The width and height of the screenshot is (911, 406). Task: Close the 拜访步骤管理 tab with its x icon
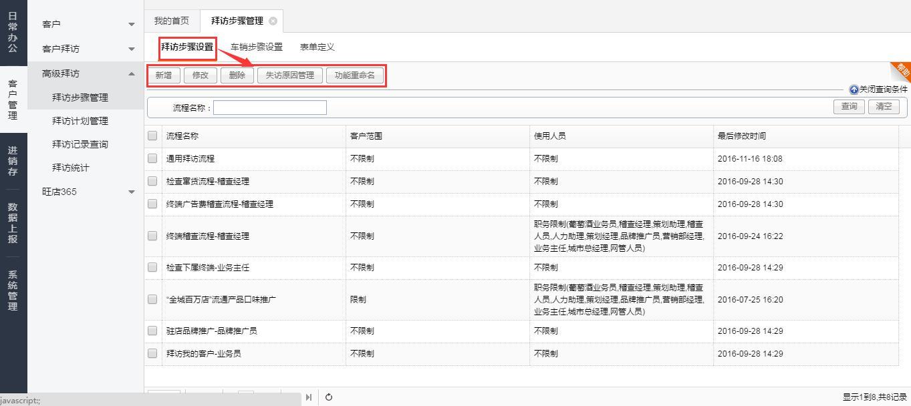[x=273, y=21]
